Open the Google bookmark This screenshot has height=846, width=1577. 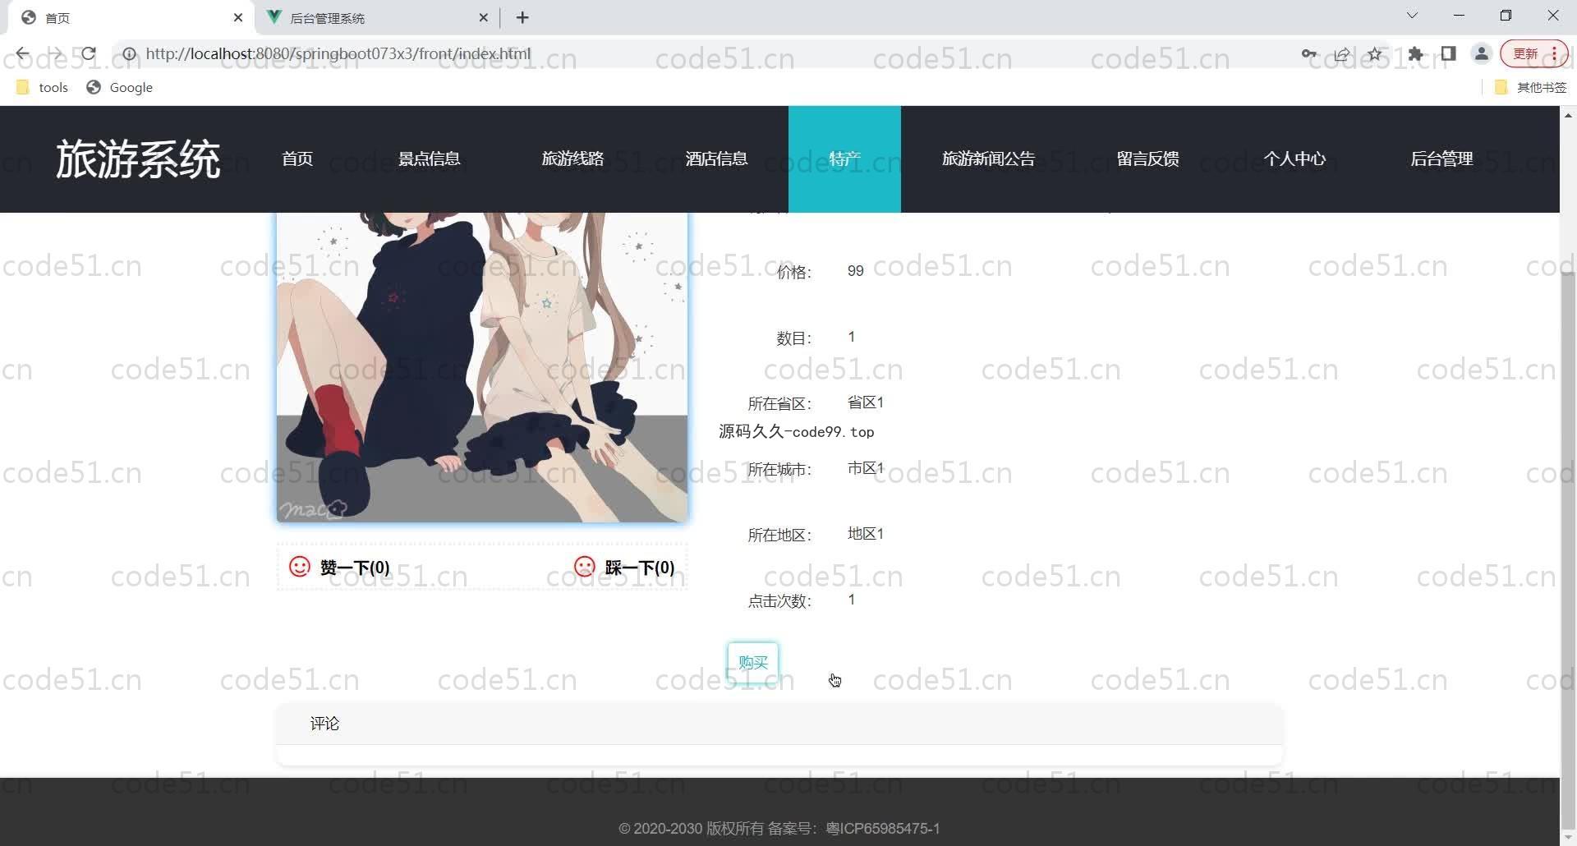tap(120, 87)
